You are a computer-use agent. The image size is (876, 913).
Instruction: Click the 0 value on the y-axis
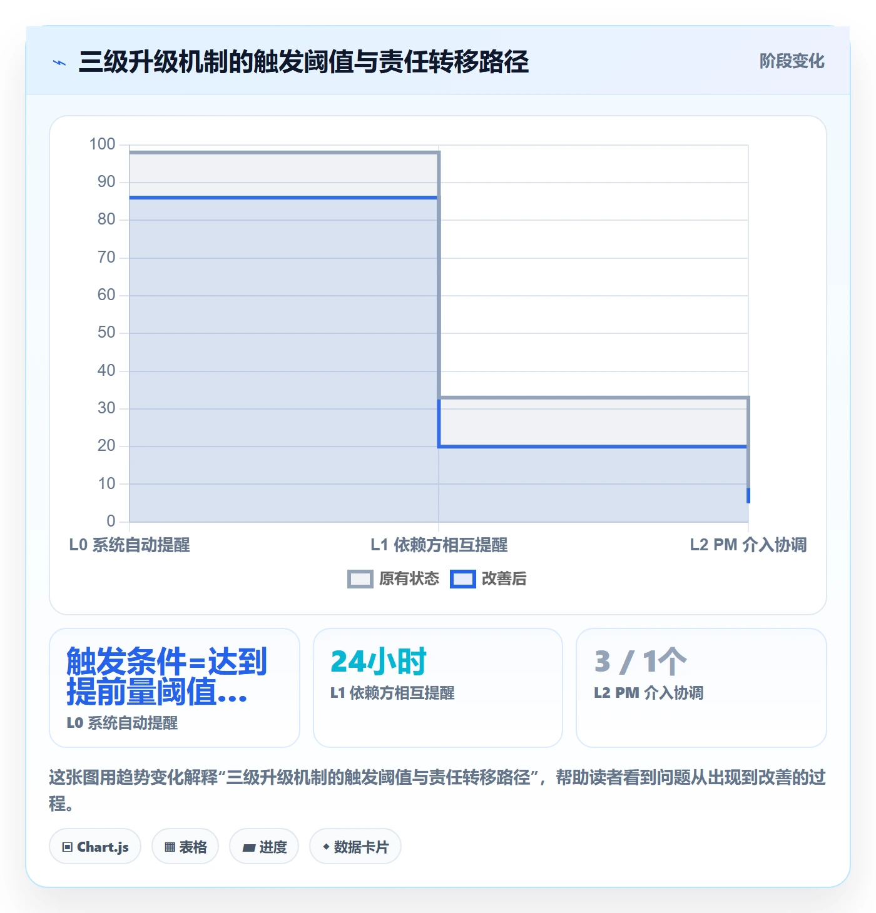pos(111,521)
